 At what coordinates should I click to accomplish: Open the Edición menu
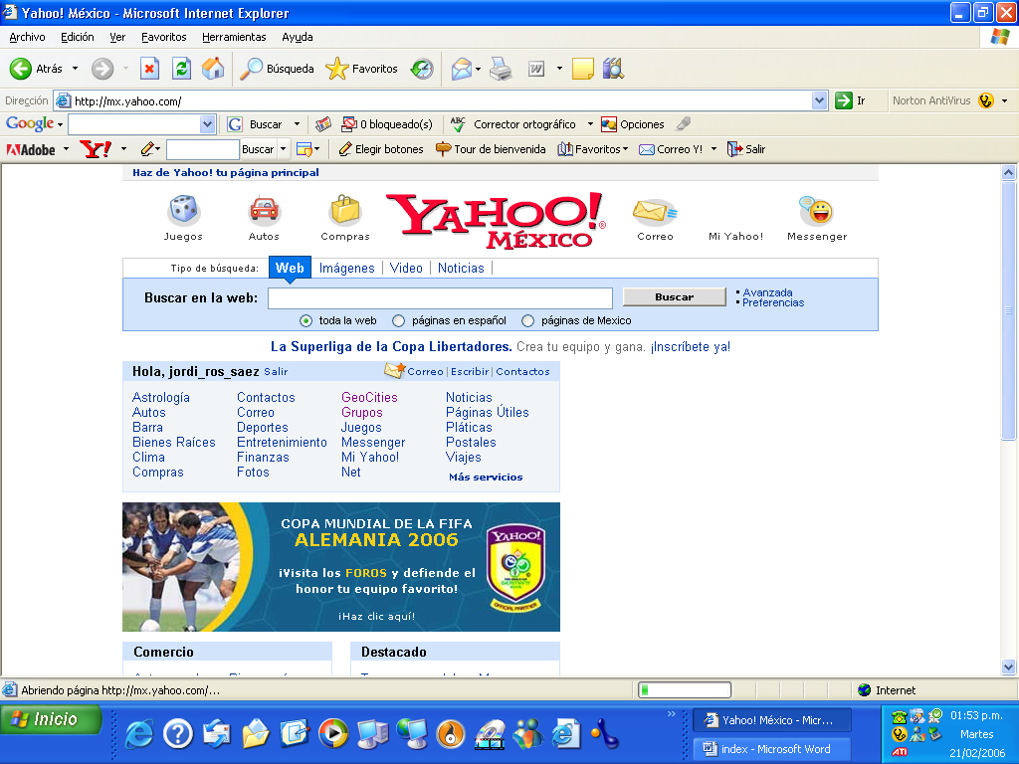(x=78, y=37)
